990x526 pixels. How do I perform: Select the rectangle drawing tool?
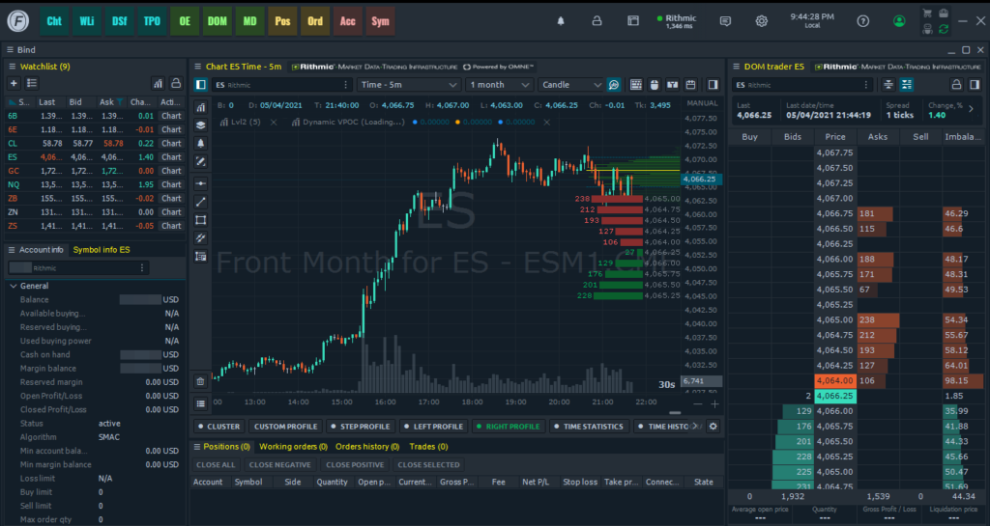pos(201,220)
